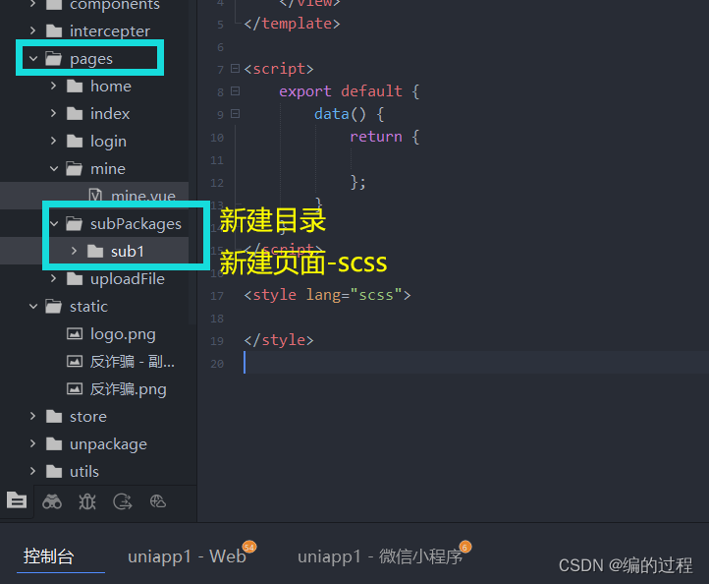Click the sync refresh icon in sidebar bottom
Image resolution: width=709 pixels, height=584 pixels.
point(123,501)
